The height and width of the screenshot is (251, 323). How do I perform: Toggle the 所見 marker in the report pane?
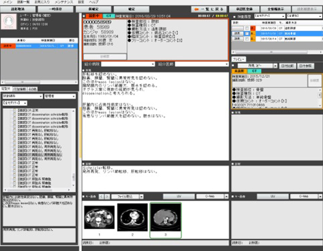[x=84, y=70]
